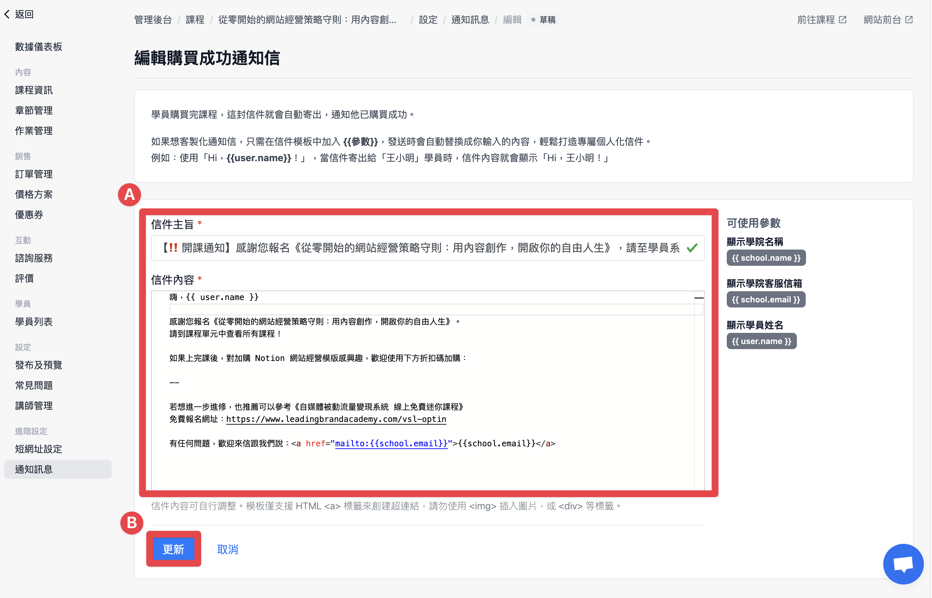Viewport: 932px width, 598px height.
Task: Focus the 信件主旨 subject input field
Action: pos(427,248)
